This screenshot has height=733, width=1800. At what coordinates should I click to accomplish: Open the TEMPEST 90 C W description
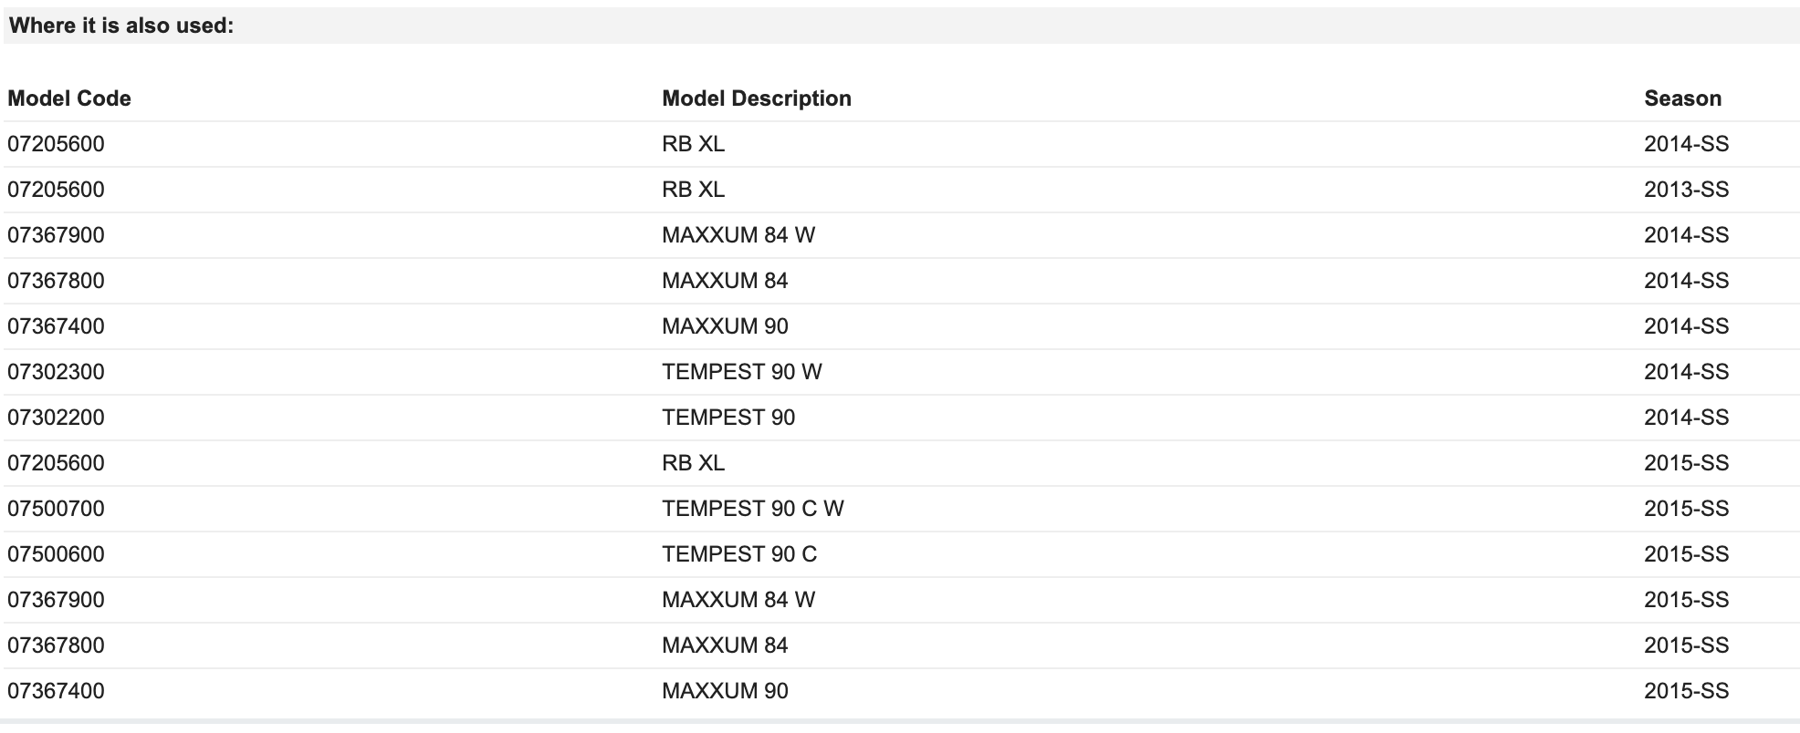[753, 509]
